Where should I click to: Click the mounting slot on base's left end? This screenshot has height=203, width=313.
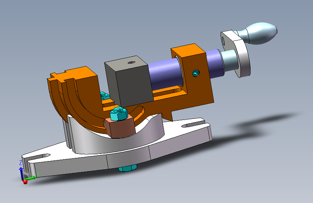point(38,157)
